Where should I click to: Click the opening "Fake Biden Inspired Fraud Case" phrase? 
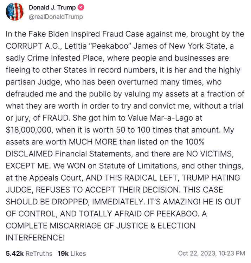point(78,35)
